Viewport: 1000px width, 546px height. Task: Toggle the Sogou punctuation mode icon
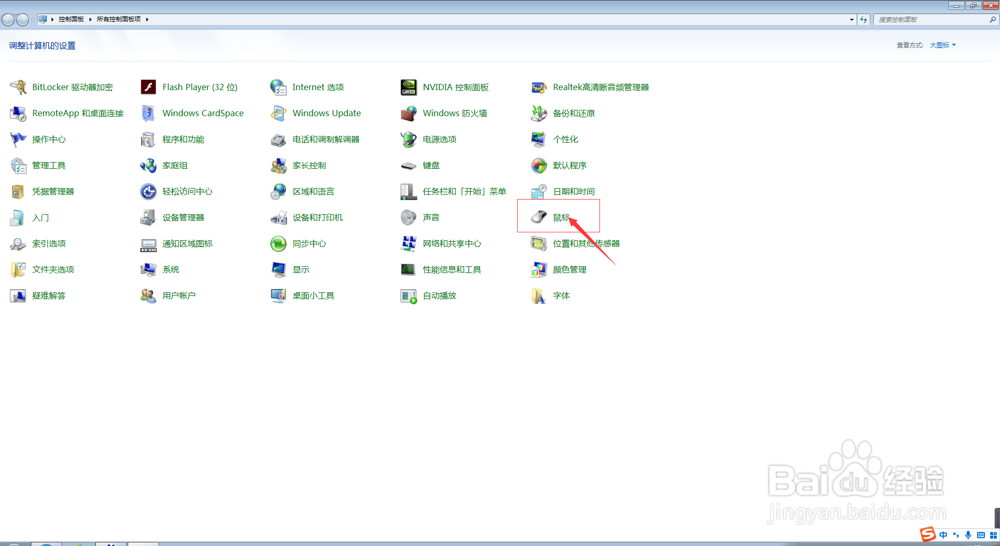click(956, 535)
